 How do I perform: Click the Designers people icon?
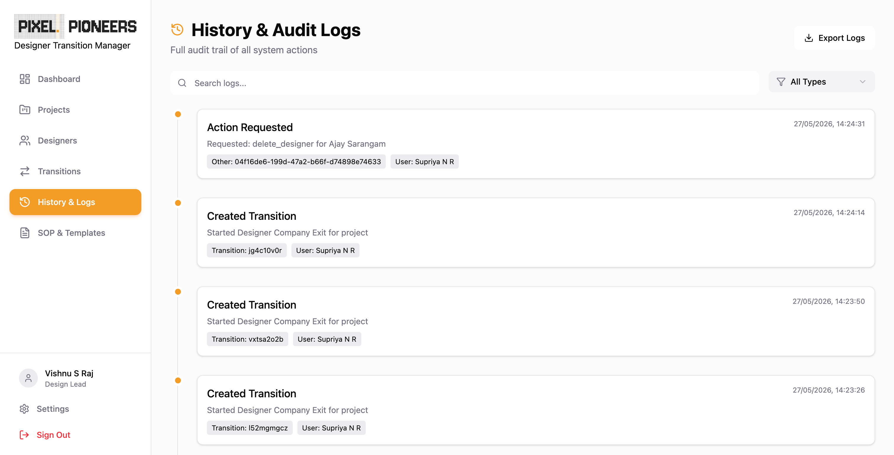click(x=25, y=141)
